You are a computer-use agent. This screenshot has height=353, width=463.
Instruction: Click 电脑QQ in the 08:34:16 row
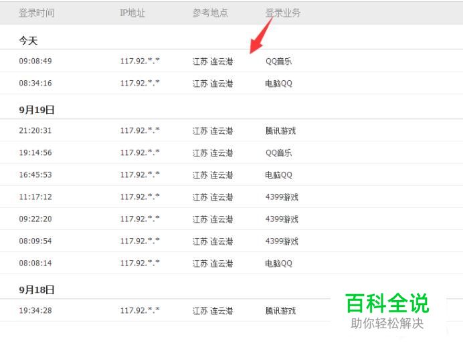[279, 84]
